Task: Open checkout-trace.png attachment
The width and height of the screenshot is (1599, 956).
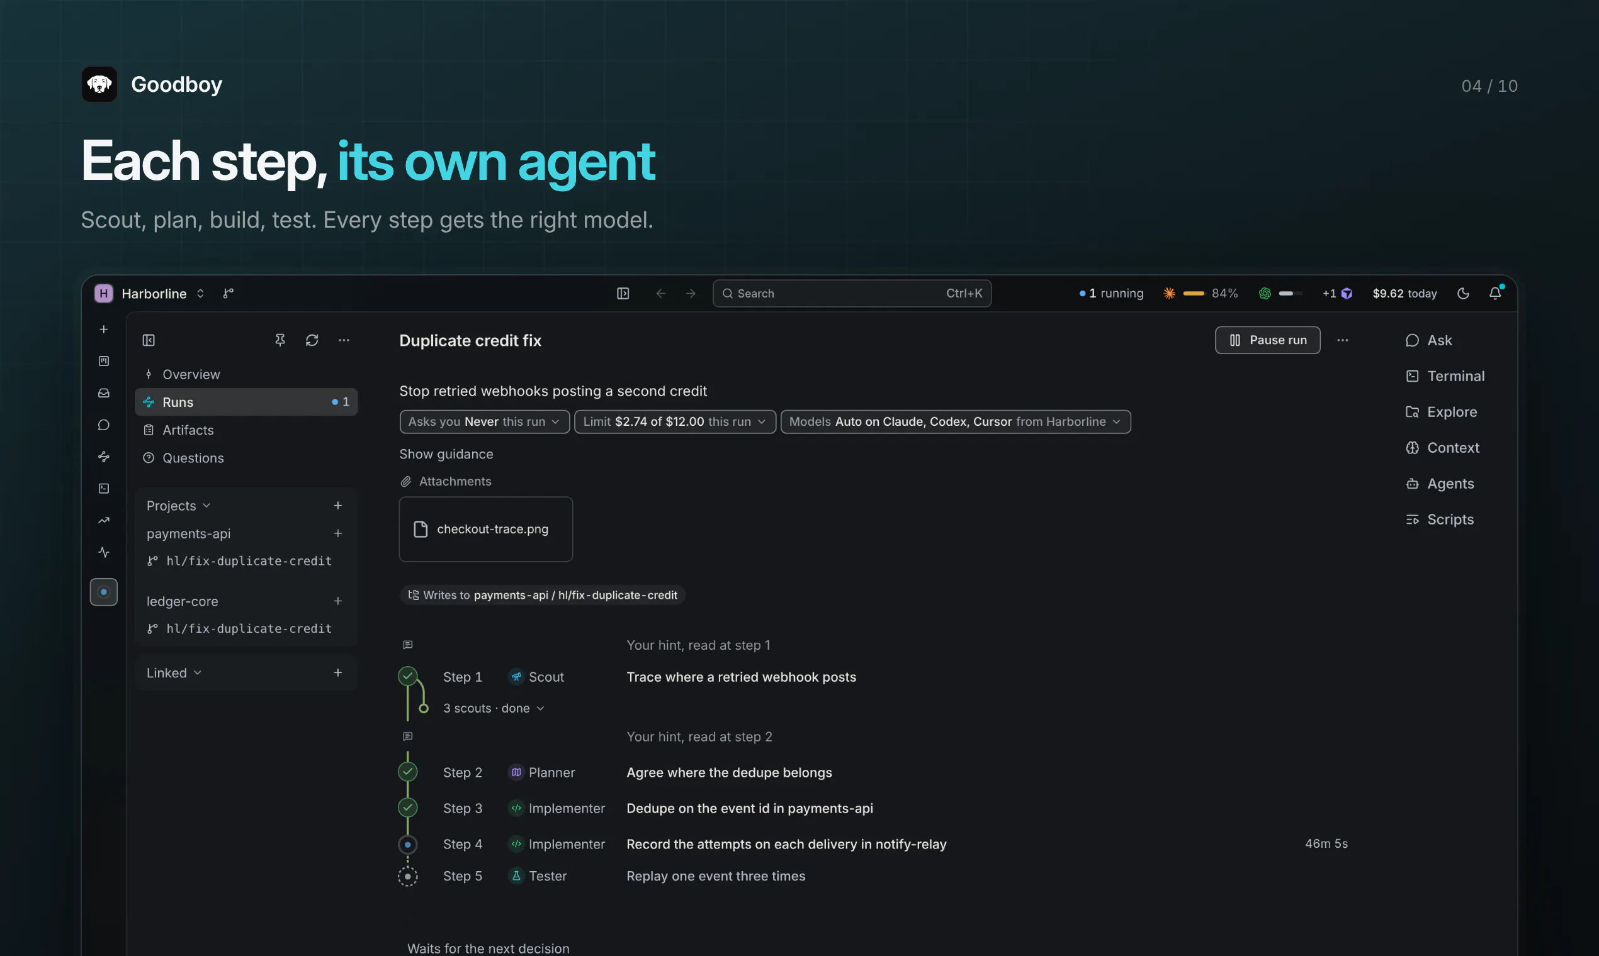Action: [485, 530]
